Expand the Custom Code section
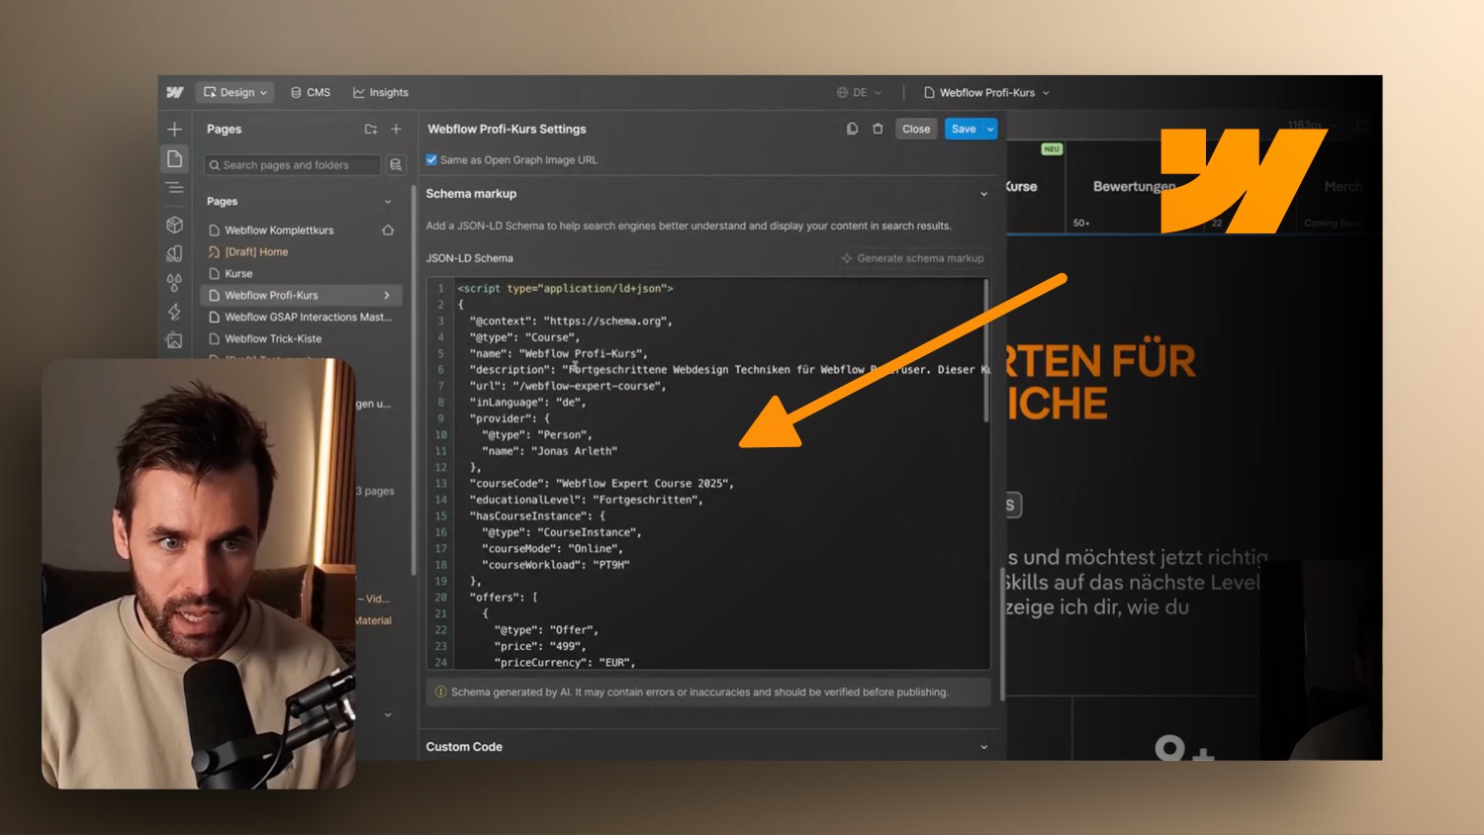 pos(983,747)
